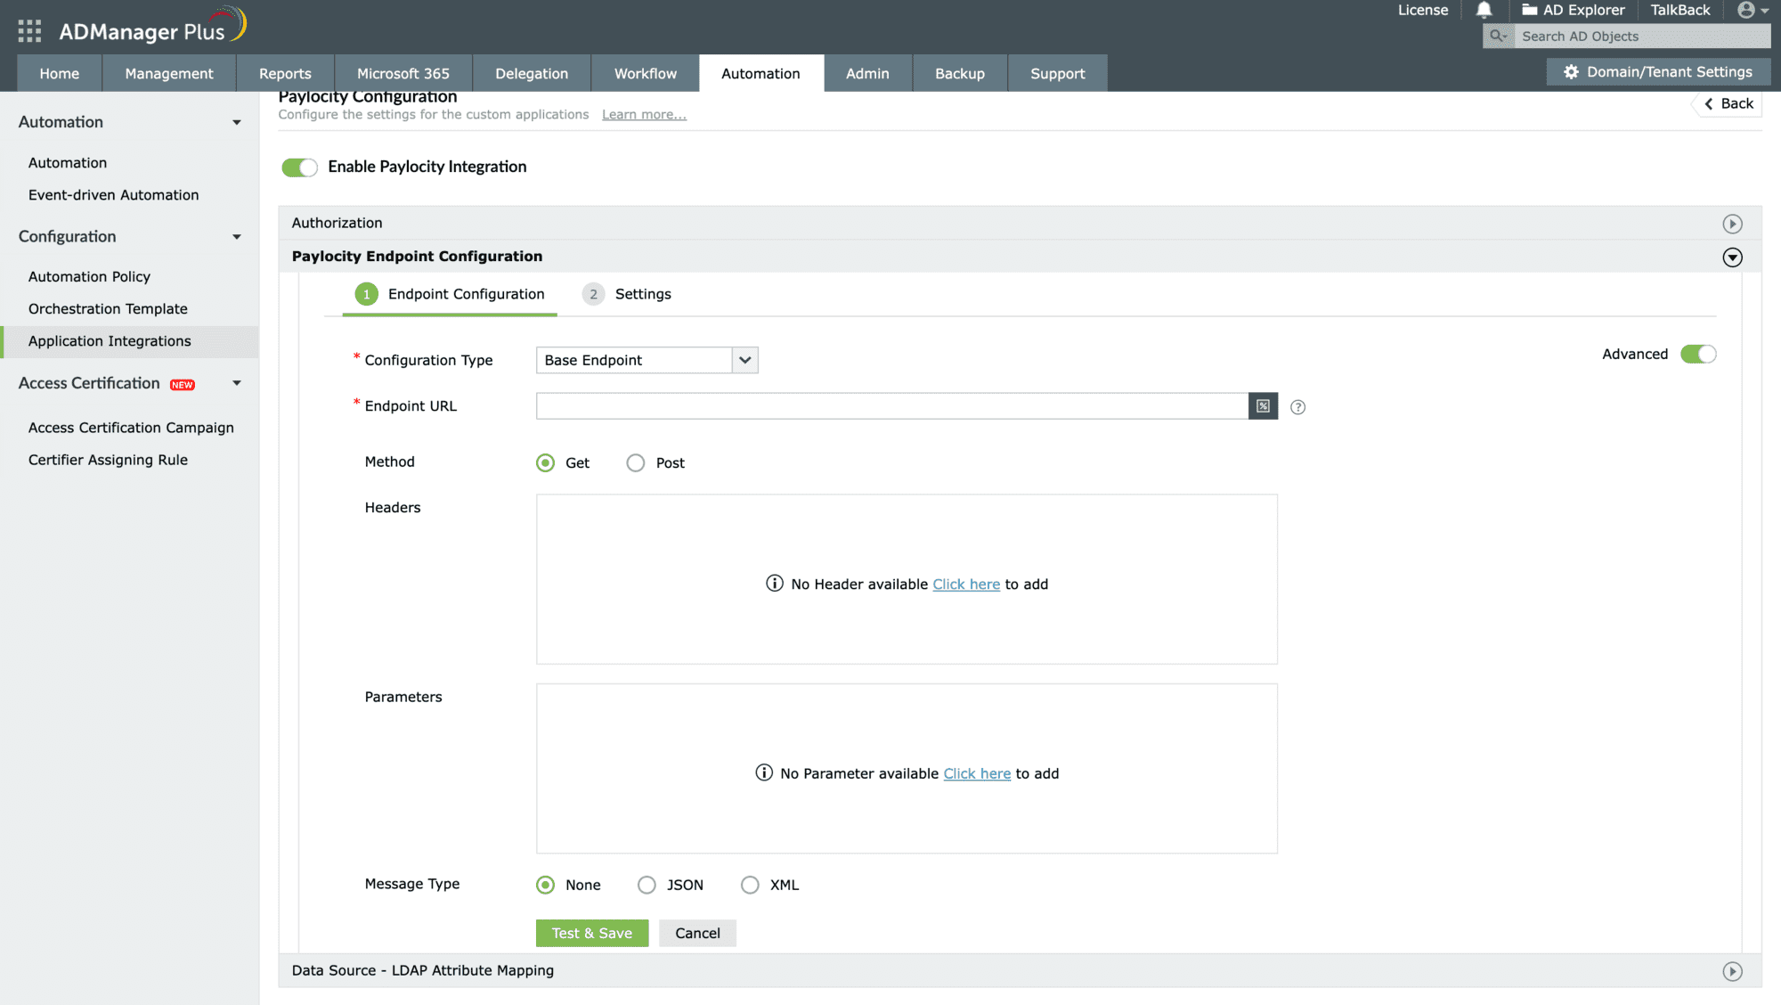The width and height of the screenshot is (1781, 1005).
Task: Expand Data Source LDAP Attribute Mapping
Action: point(1731,971)
